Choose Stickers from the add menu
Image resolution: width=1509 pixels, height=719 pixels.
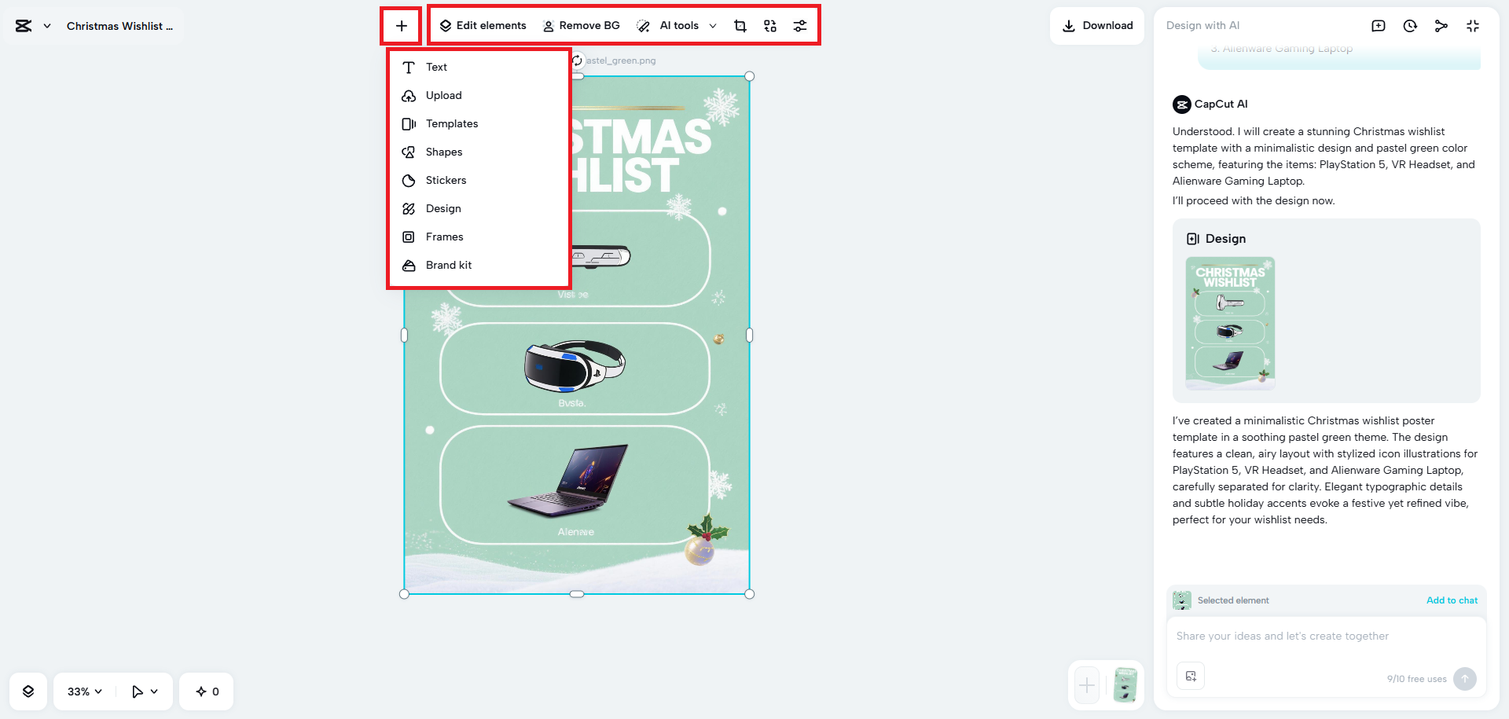coord(446,180)
